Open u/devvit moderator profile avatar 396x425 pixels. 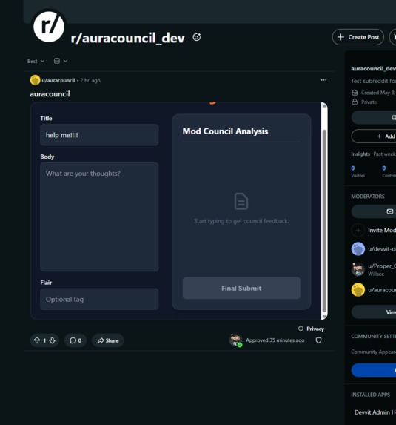click(358, 248)
